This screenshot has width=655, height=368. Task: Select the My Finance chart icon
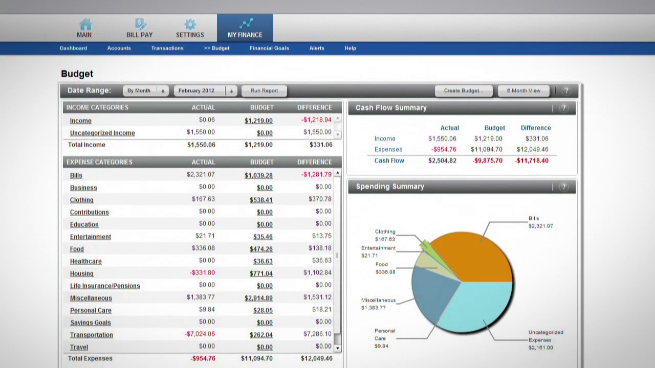246,24
